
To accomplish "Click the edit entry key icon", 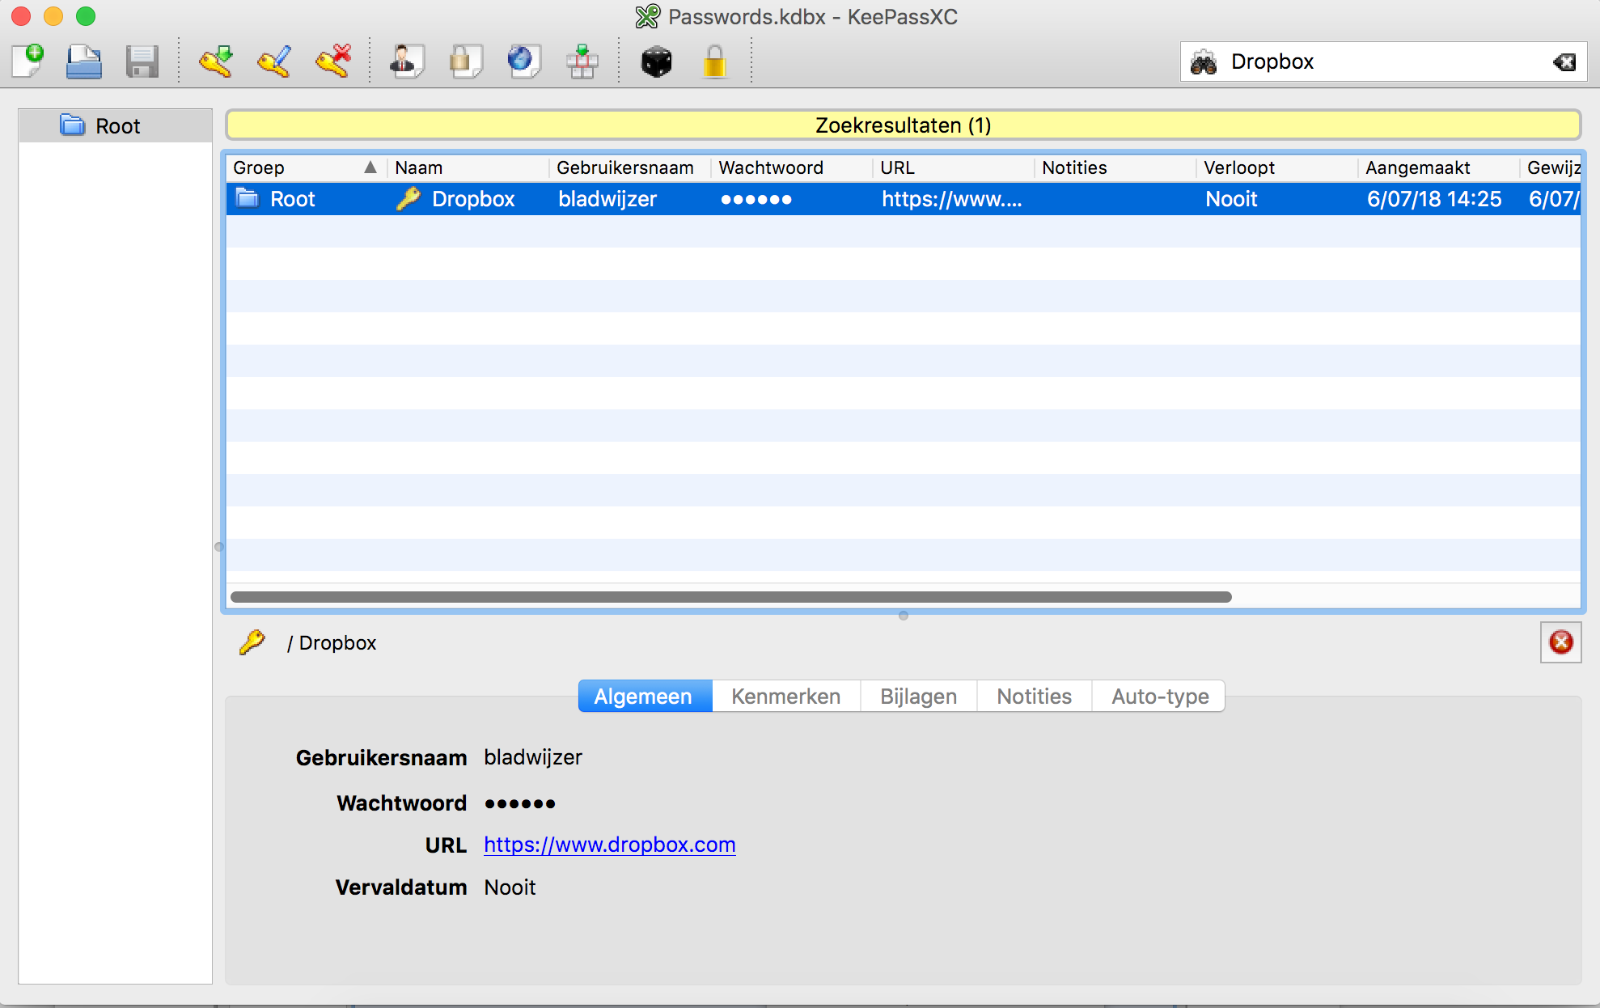I will 274,61.
